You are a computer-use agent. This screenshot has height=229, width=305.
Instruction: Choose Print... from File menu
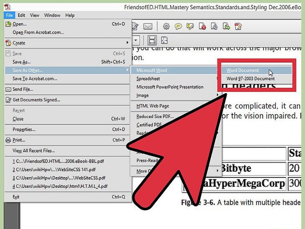[x=67, y=140]
